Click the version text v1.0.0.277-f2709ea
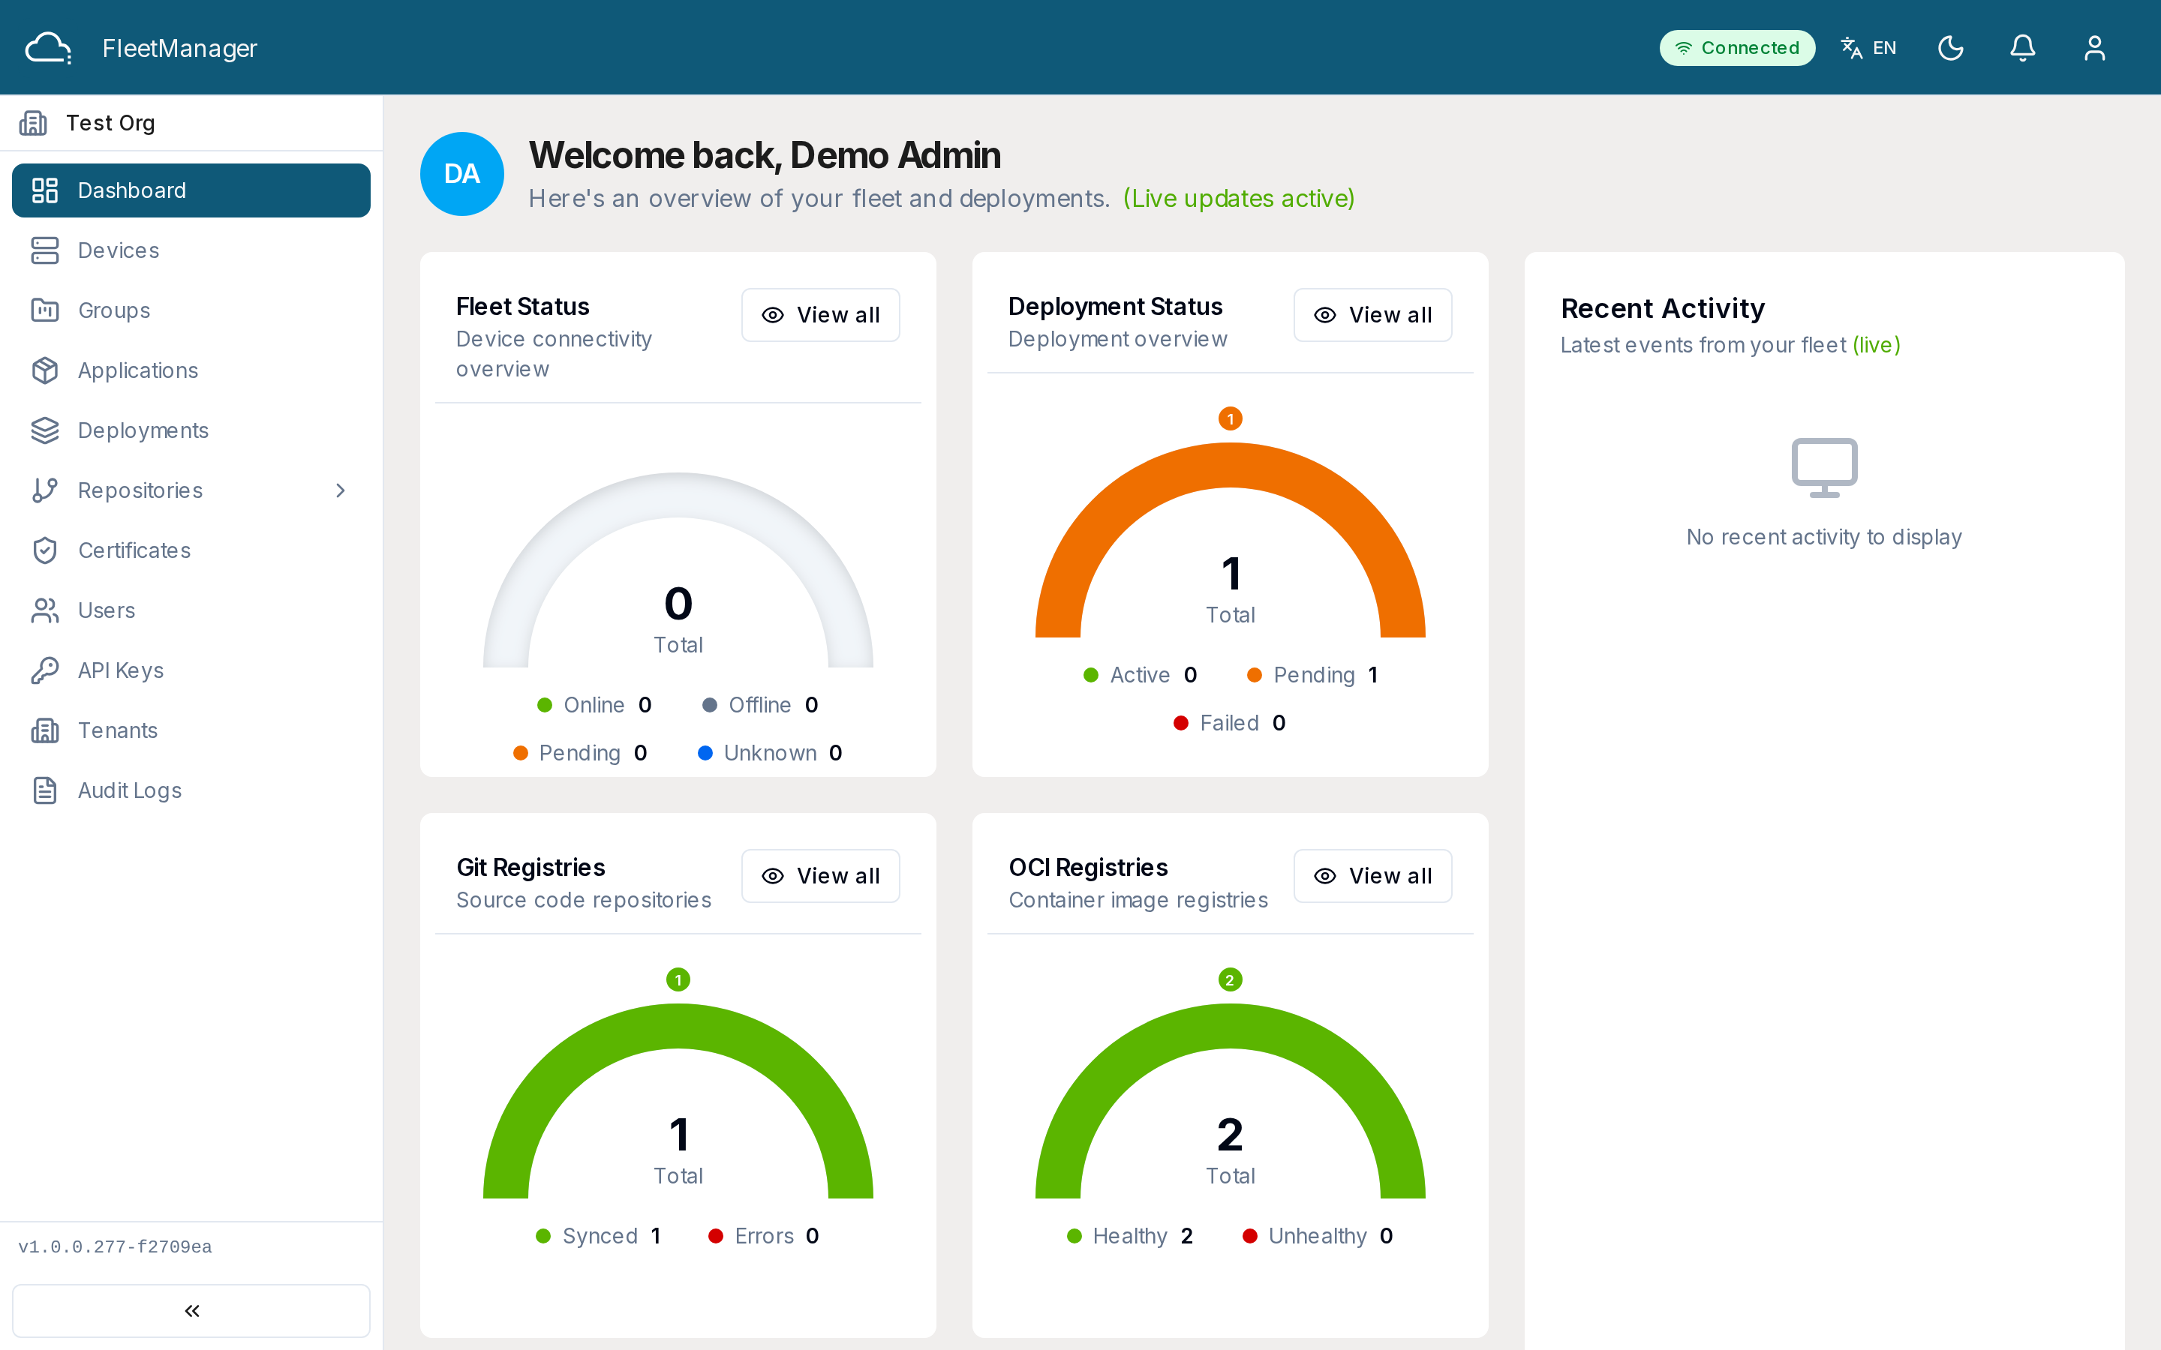 click(116, 1247)
